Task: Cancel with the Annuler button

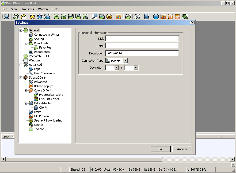Action: tap(182, 149)
